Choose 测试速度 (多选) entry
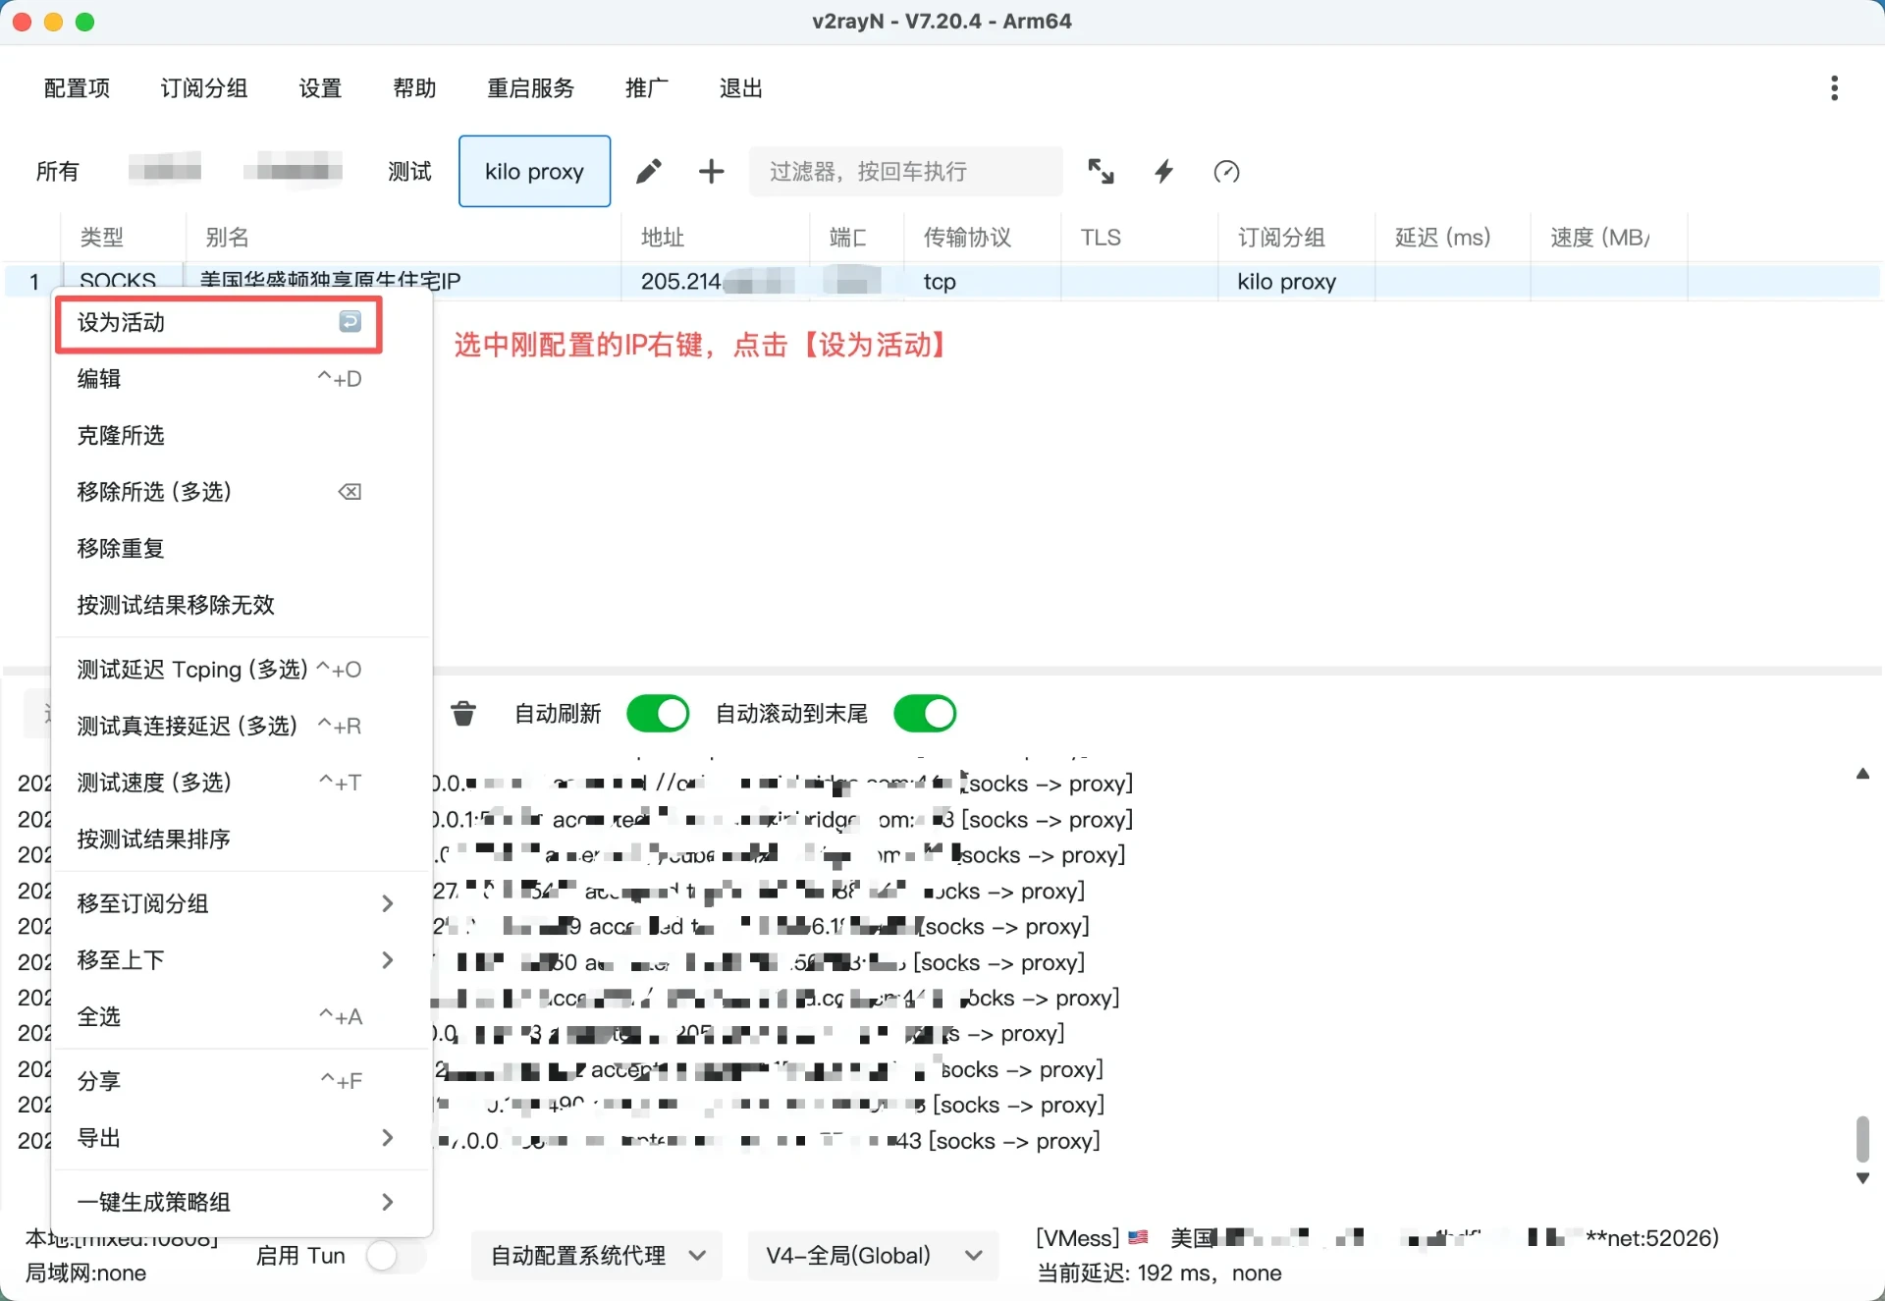This screenshot has height=1301, width=1885. pos(242,783)
